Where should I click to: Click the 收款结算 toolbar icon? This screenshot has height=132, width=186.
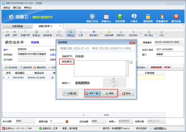click(109, 33)
